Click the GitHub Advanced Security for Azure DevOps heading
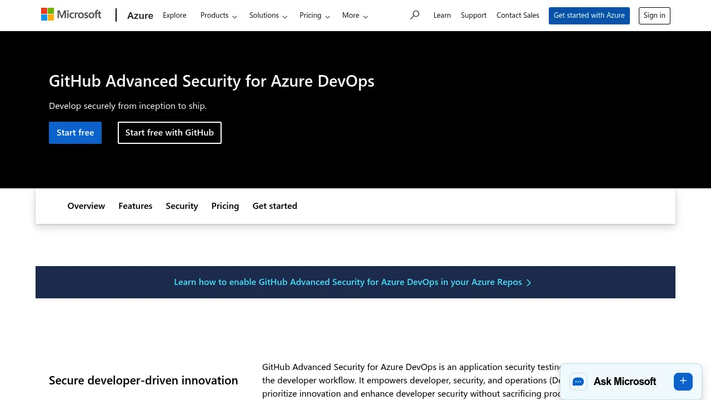Image resolution: width=711 pixels, height=400 pixels. pyautogui.click(x=212, y=81)
